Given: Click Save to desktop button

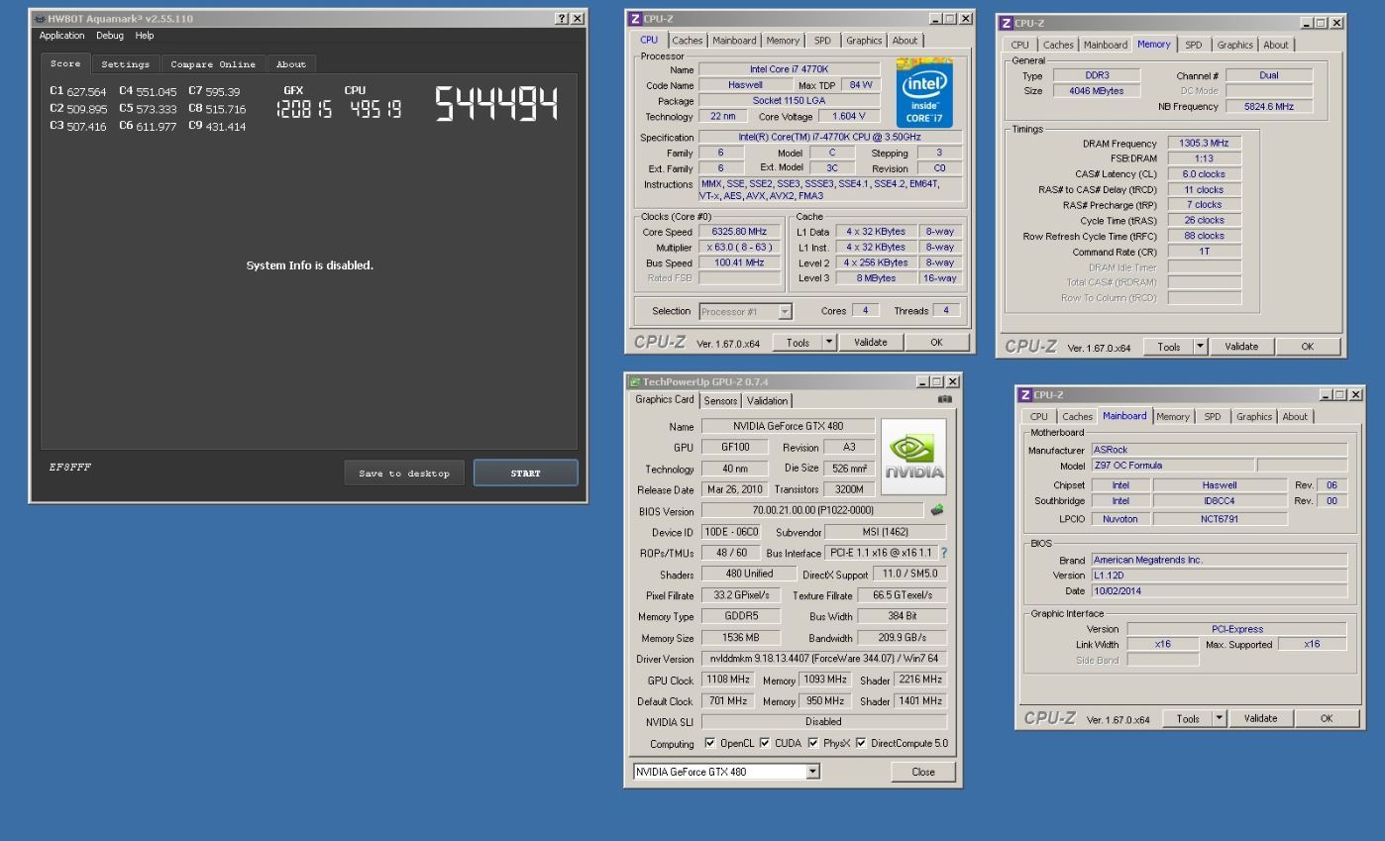Looking at the screenshot, I should [404, 473].
